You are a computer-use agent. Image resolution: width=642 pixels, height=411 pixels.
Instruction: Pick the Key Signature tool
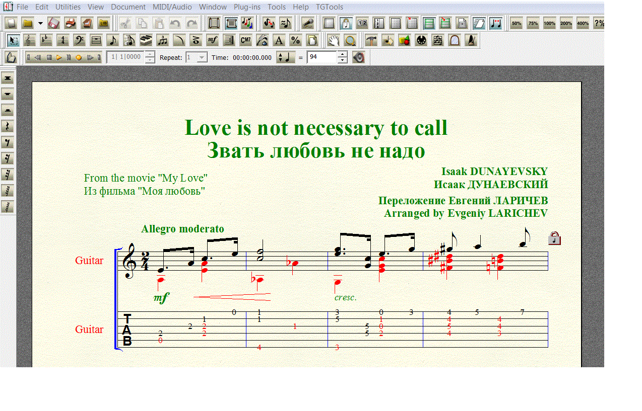click(46, 41)
